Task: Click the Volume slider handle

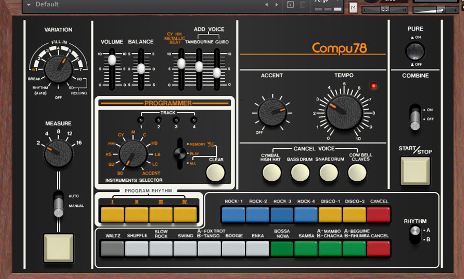Action: point(111,60)
